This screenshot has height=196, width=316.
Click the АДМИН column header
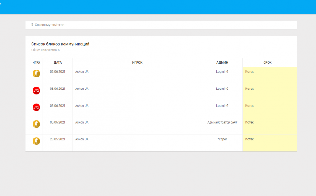click(x=222, y=63)
